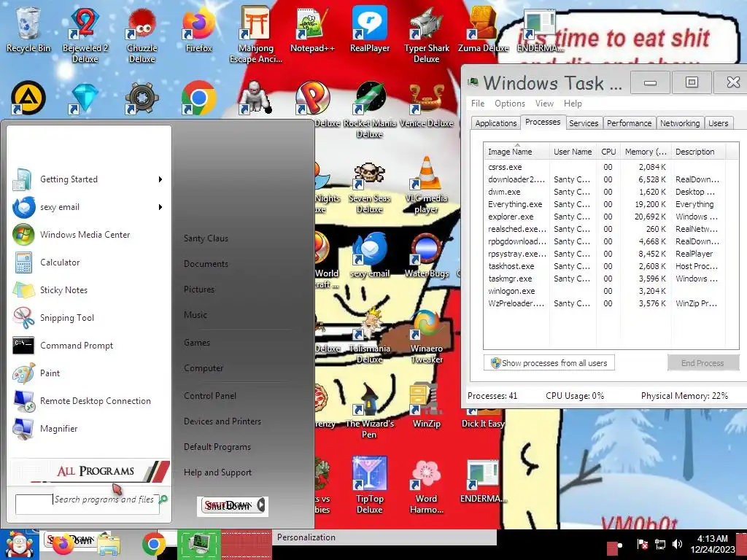Open the AIMP yellow triangle desktop icon
Viewport: 747px width, 560px height.
coord(28,98)
